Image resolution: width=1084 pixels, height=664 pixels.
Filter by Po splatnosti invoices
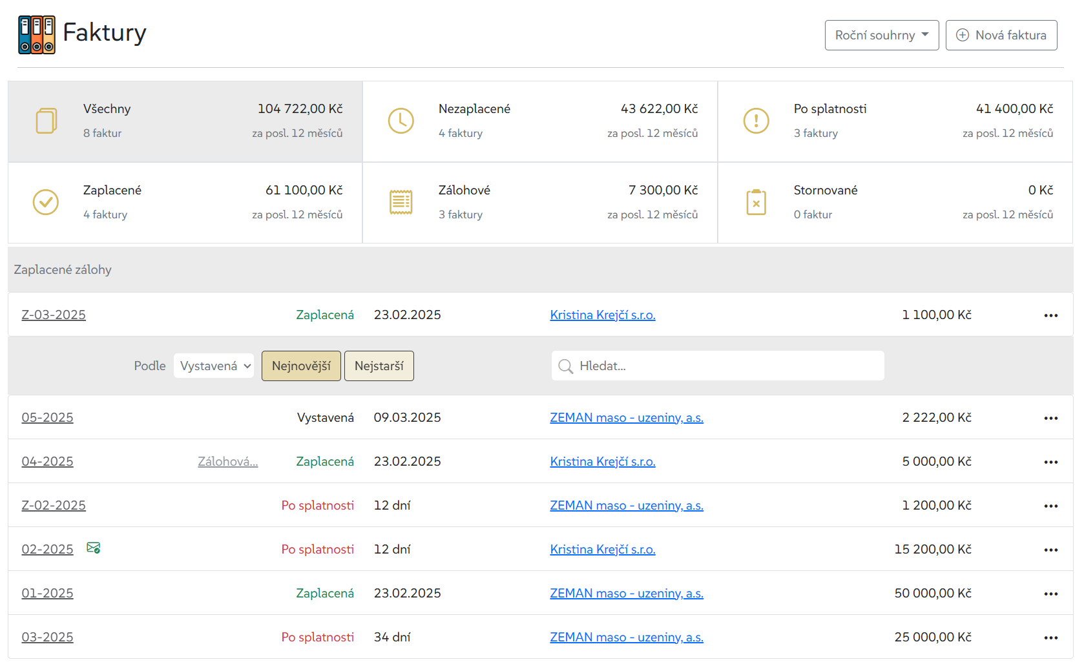[895, 121]
